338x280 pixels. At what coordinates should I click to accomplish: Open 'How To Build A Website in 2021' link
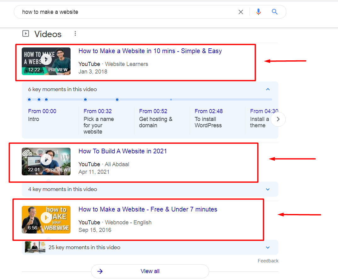(x=123, y=151)
